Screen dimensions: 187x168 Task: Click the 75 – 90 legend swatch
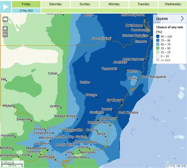158,40
